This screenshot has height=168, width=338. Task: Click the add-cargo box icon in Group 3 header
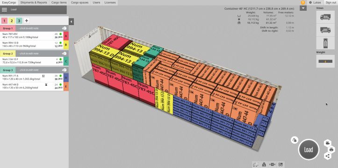(64, 70)
